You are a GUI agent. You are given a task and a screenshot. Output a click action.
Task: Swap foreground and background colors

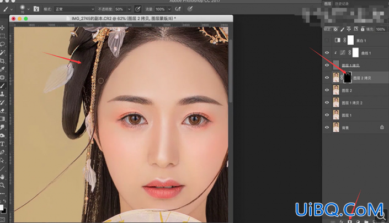5,201
